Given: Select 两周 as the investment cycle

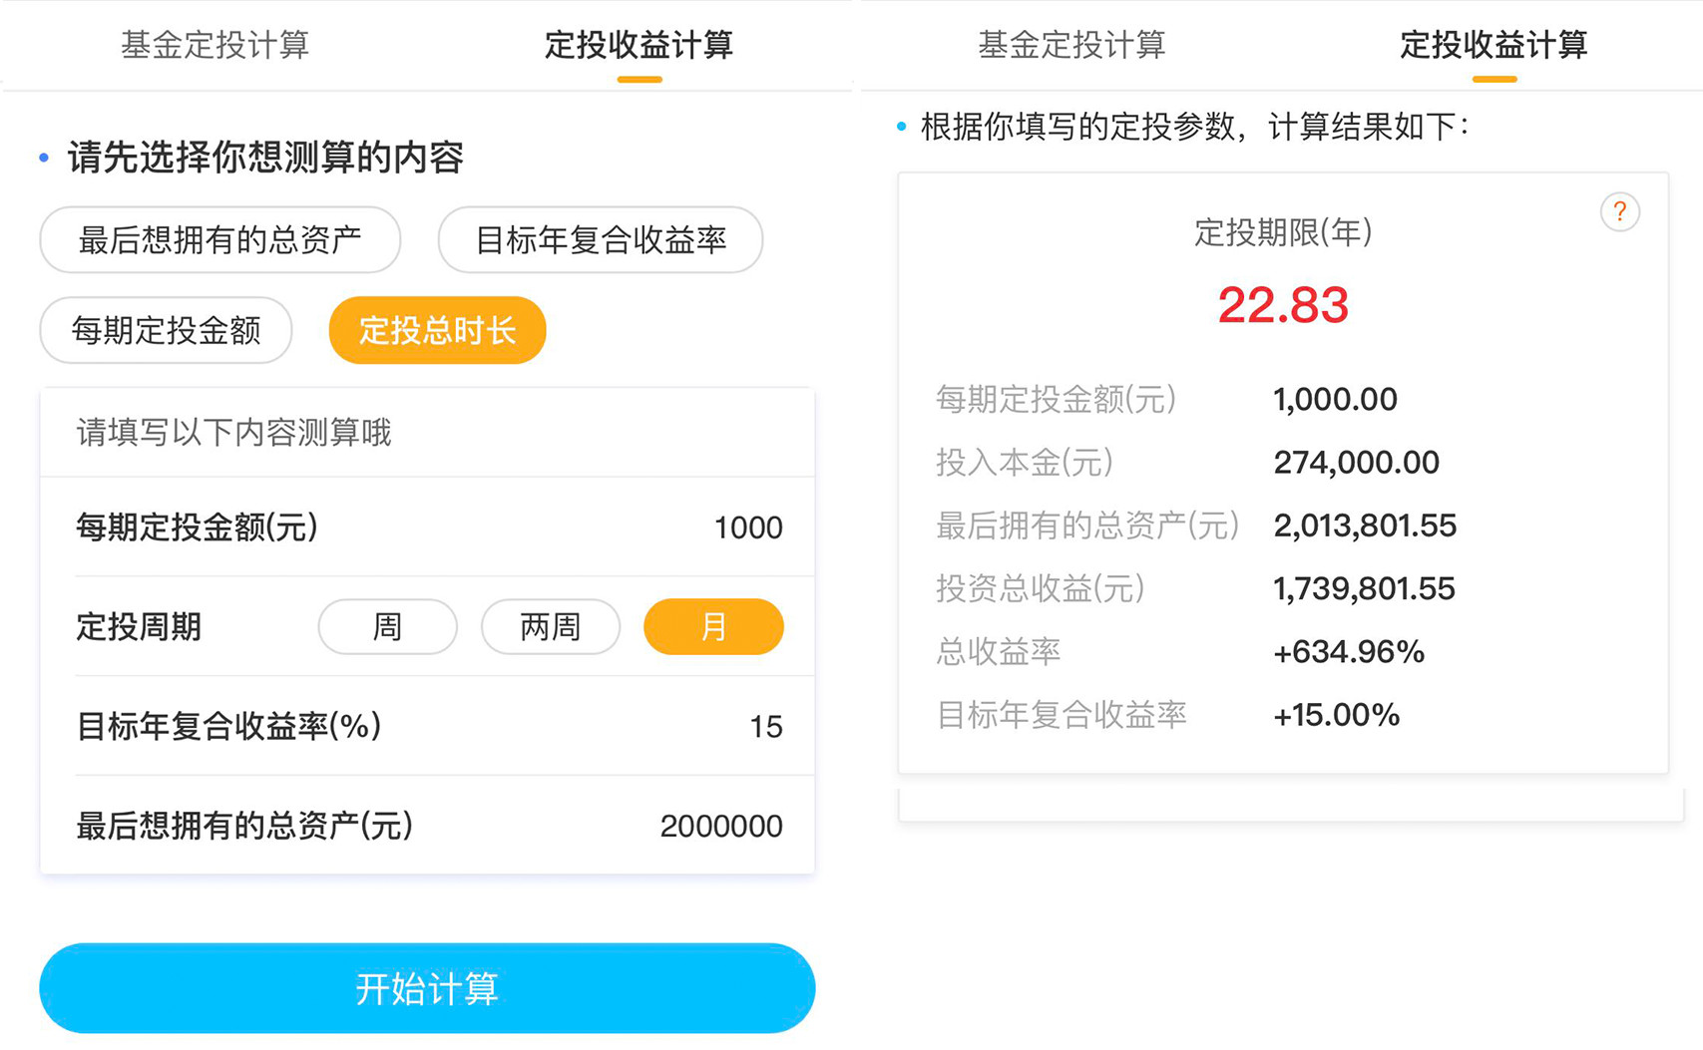Looking at the screenshot, I should [550, 627].
